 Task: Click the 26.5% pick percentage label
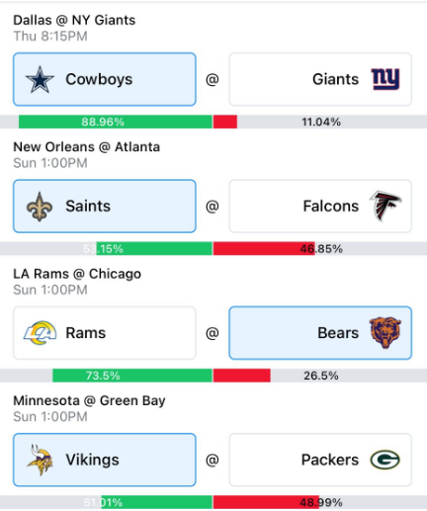click(x=321, y=376)
